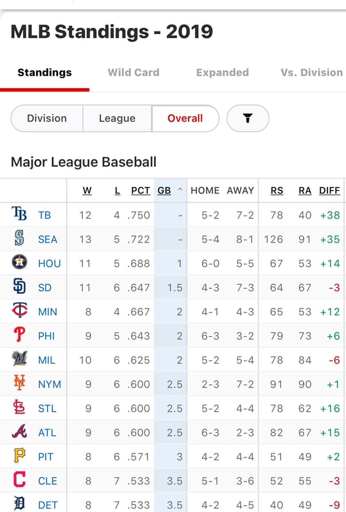This screenshot has height=512, width=346.
Task: Click the Philadelphia Phillies logo
Action: (x=19, y=334)
